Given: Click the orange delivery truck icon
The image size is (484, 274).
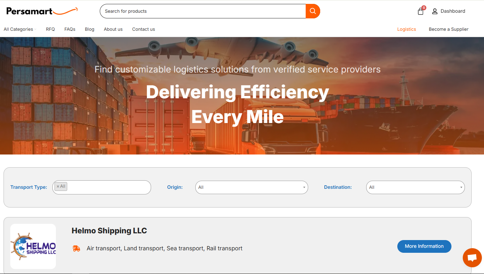Looking at the screenshot, I should point(76,249).
